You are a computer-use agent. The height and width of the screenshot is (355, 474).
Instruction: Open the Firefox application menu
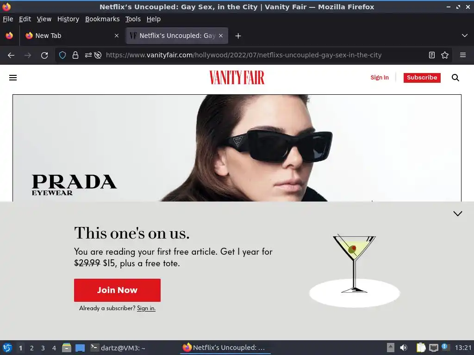pyautogui.click(x=463, y=55)
